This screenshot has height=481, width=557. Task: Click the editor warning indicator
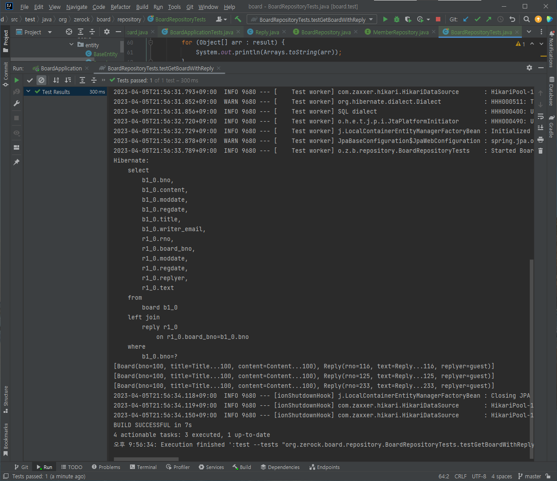[x=520, y=44]
